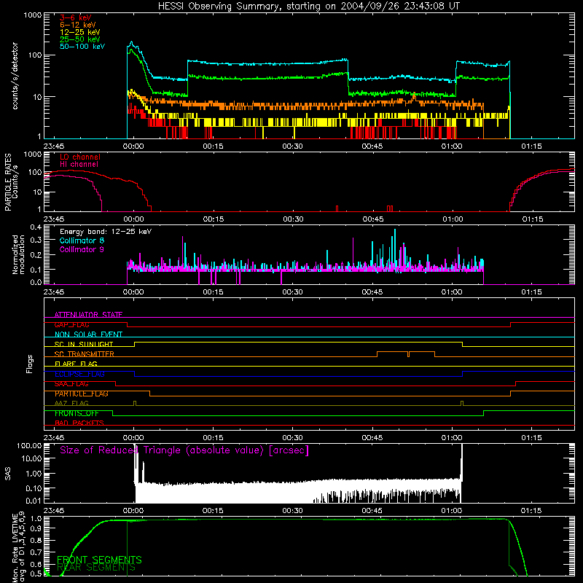This screenshot has height=583, width=583.
Task: Click the 0.9 y-axis value on the livetime panel
Action: [x=36, y=528]
